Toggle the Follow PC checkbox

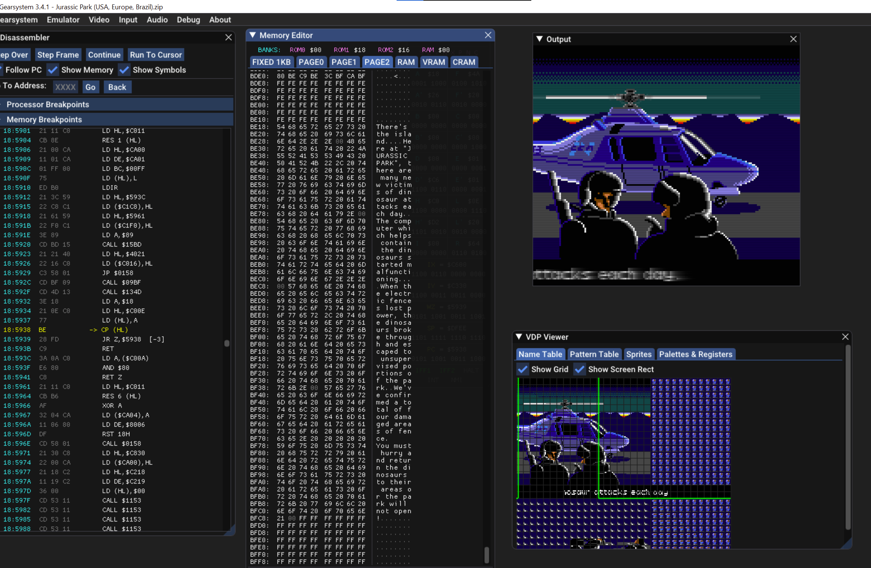1,70
